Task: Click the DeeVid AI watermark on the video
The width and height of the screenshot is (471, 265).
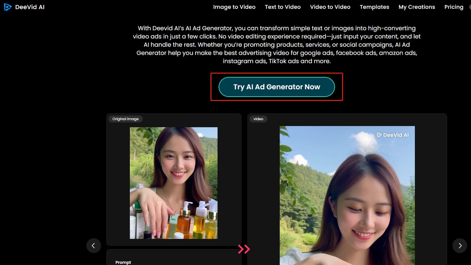Action: click(x=394, y=135)
